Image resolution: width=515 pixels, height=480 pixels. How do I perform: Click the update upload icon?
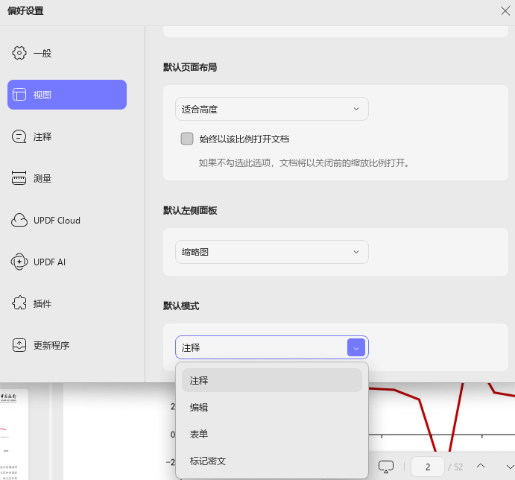point(19,345)
